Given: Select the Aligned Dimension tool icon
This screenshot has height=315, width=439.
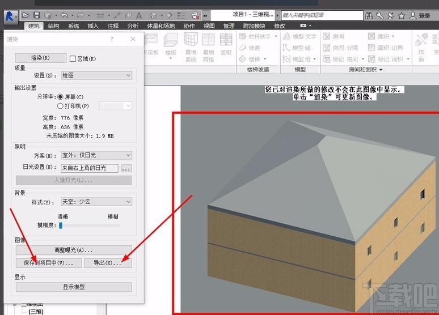Looking at the screenshot, I should (x=100, y=15).
